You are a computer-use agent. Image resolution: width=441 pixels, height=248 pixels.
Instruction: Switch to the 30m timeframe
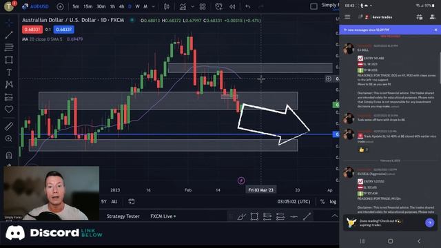coord(101,6)
